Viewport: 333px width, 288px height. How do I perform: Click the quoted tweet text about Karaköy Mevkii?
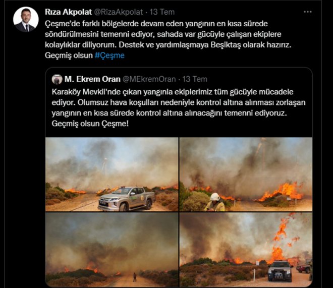(x=179, y=107)
